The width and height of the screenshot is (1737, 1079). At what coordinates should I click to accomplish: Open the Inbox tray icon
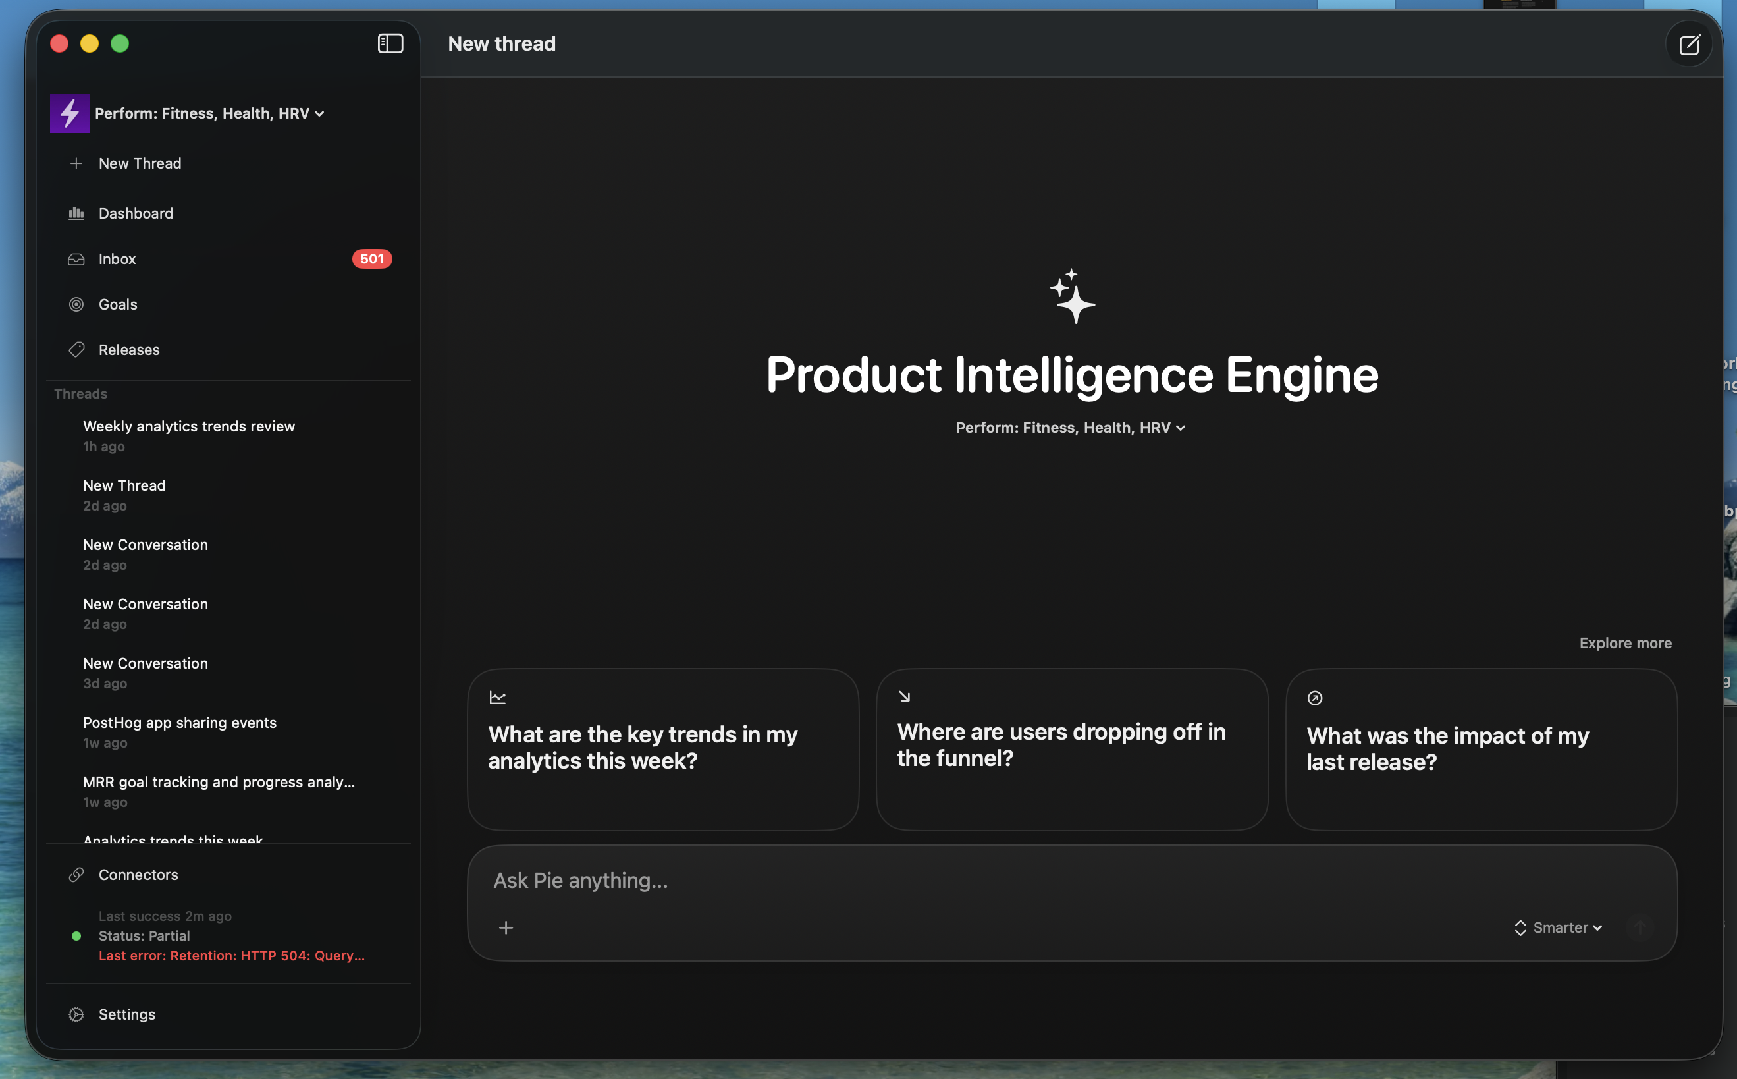pos(76,259)
